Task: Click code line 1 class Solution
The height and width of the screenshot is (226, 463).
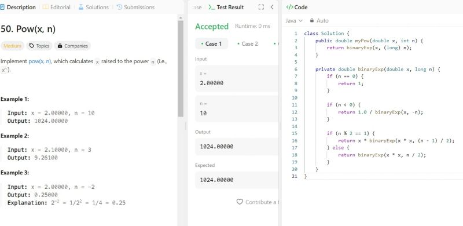Action: tap(327, 34)
